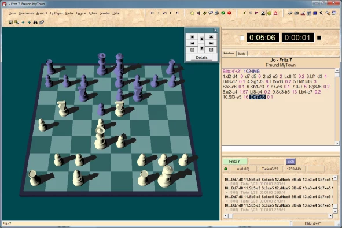Click the yellow-green save-copy icon

(17, 22)
